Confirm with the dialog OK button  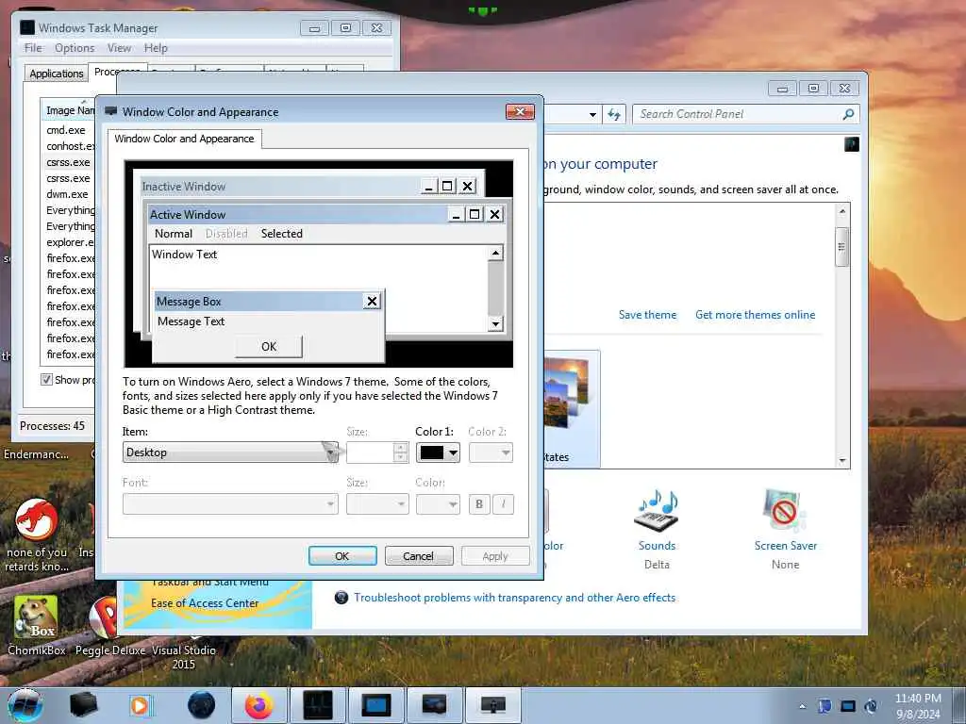341,556
